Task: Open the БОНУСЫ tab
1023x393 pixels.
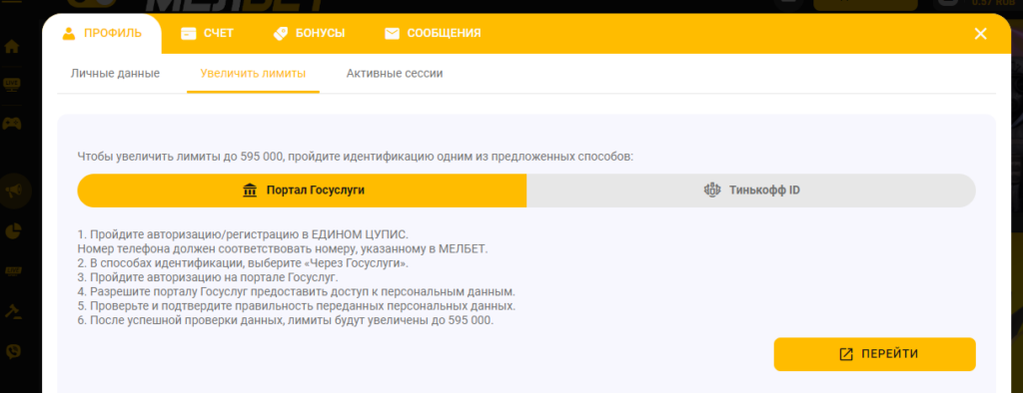Action: coord(310,33)
